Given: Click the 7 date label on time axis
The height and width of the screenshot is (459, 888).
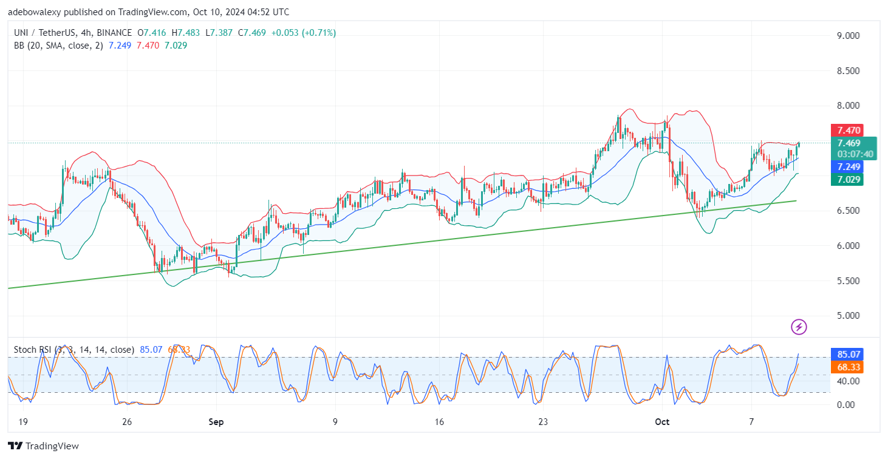Looking at the screenshot, I should [x=751, y=421].
